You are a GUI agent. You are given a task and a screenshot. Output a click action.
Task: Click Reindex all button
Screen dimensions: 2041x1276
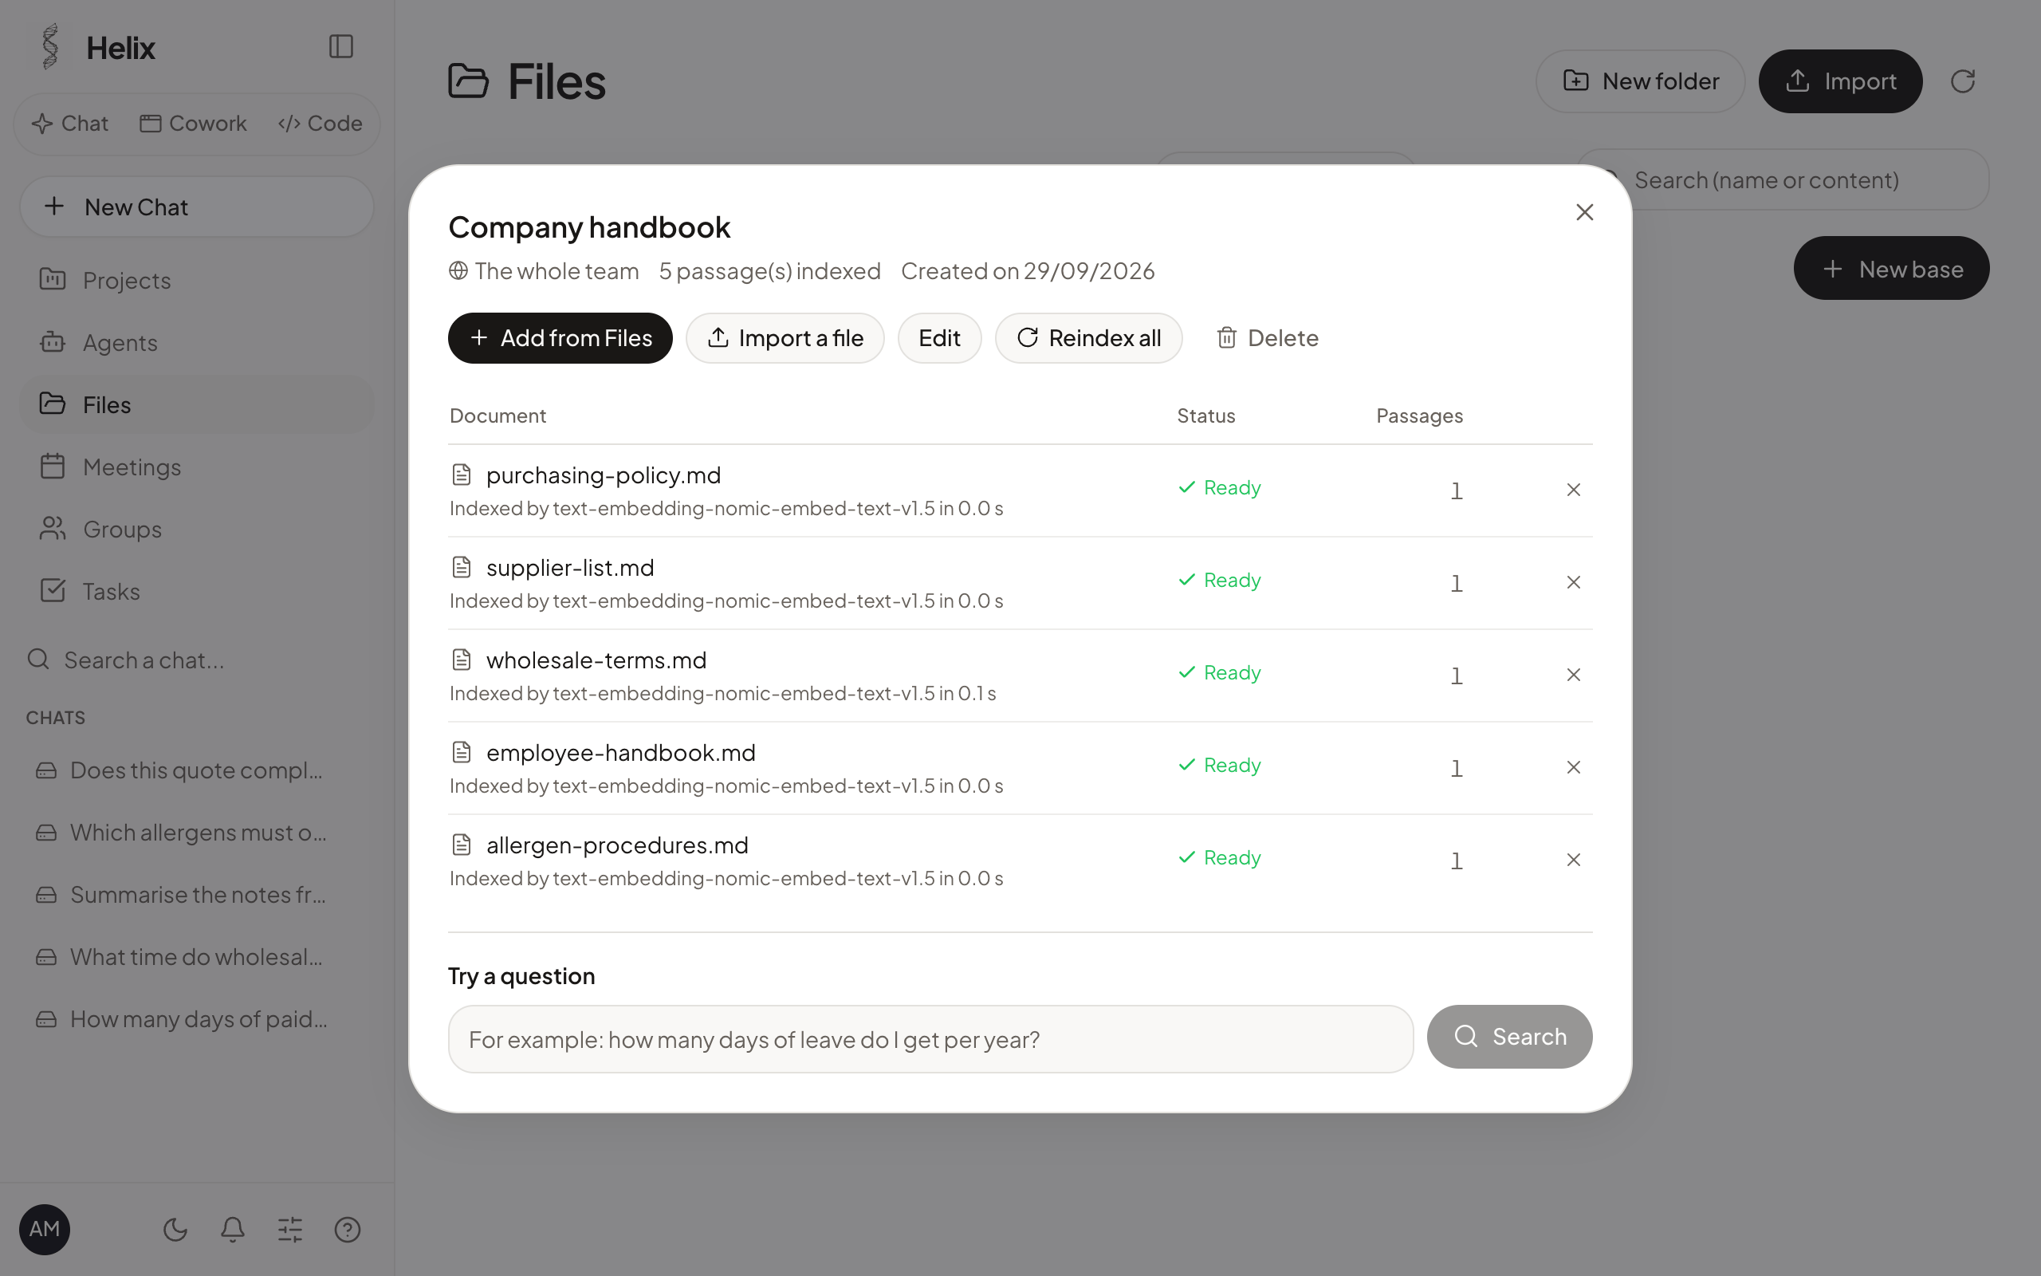pyautogui.click(x=1089, y=338)
